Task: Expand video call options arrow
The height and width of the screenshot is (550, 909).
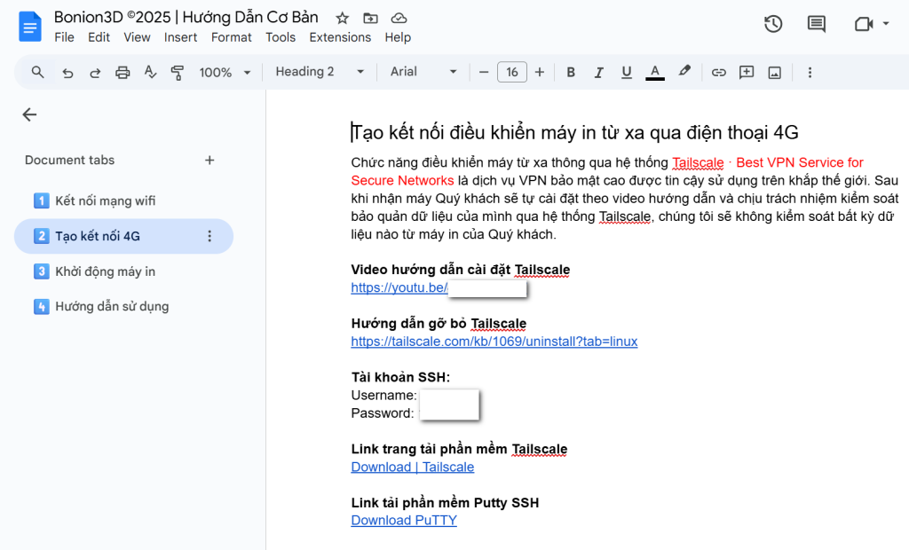Action: 886,24
